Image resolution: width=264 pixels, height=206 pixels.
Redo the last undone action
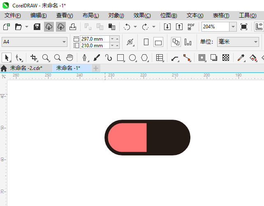pos(145,27)
